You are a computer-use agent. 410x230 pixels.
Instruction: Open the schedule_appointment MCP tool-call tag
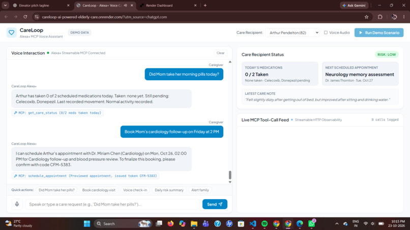[x=85, y=176]
